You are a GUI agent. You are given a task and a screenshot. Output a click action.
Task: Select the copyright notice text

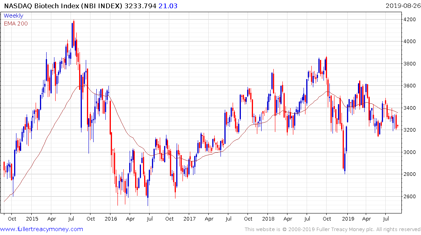coord(332,230)
